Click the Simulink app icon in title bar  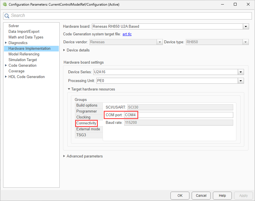point(5,5)
